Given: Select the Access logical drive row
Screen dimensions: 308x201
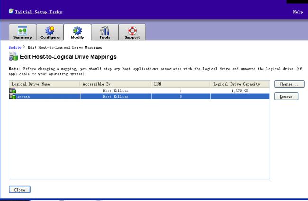Looking at the screenshot, I should [x=139, y=97].
